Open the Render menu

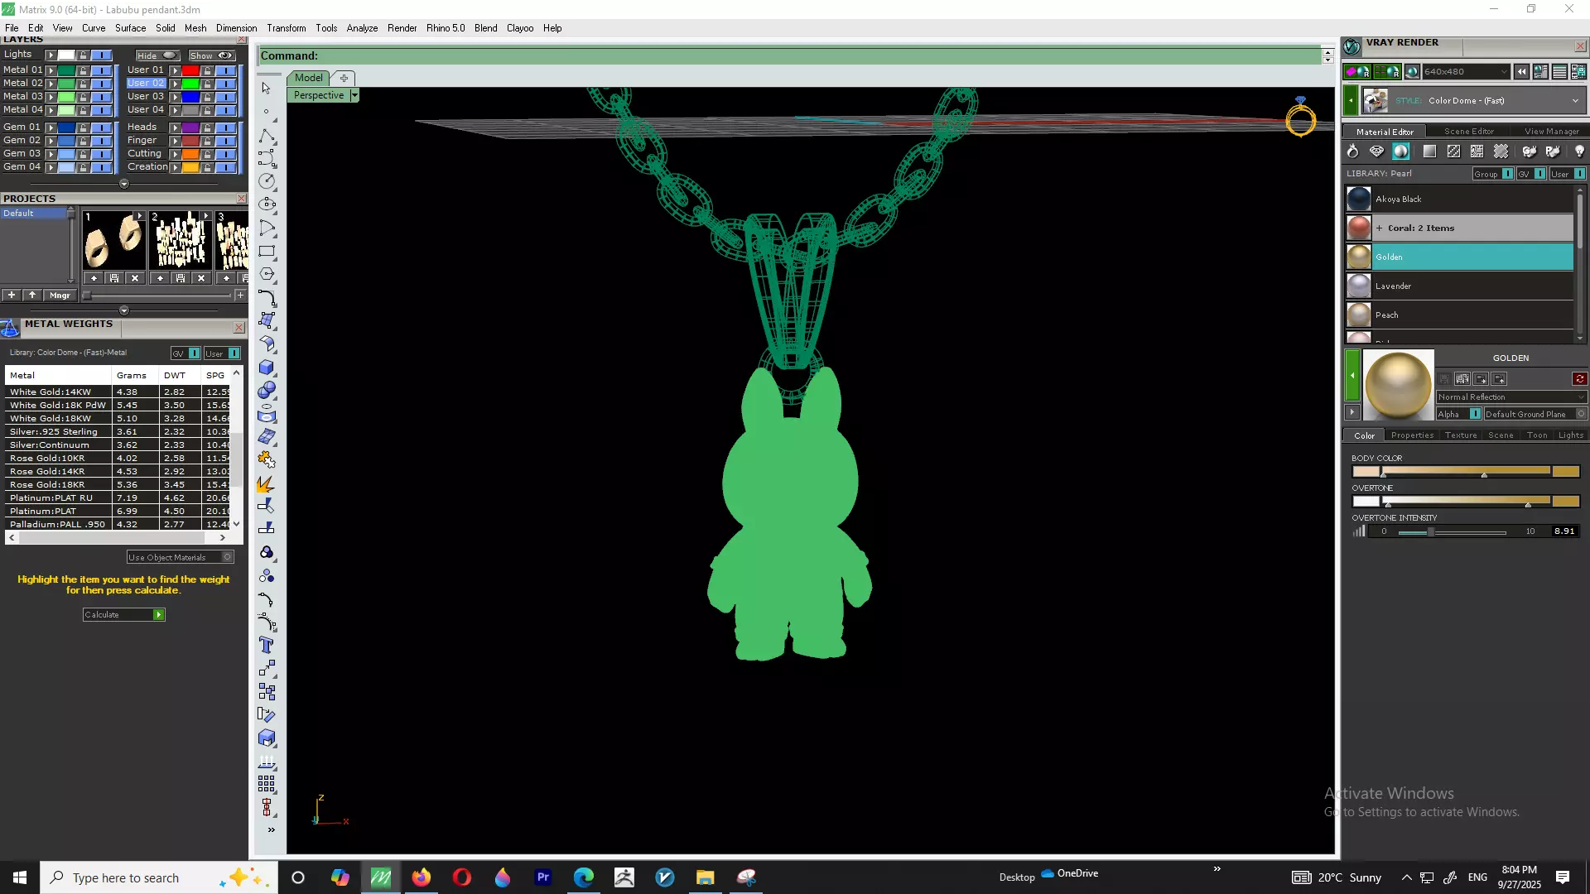(402, 28)
